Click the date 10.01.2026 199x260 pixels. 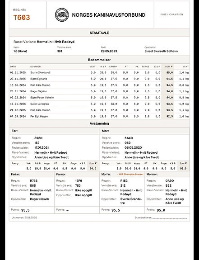click(x=18, y=104)
